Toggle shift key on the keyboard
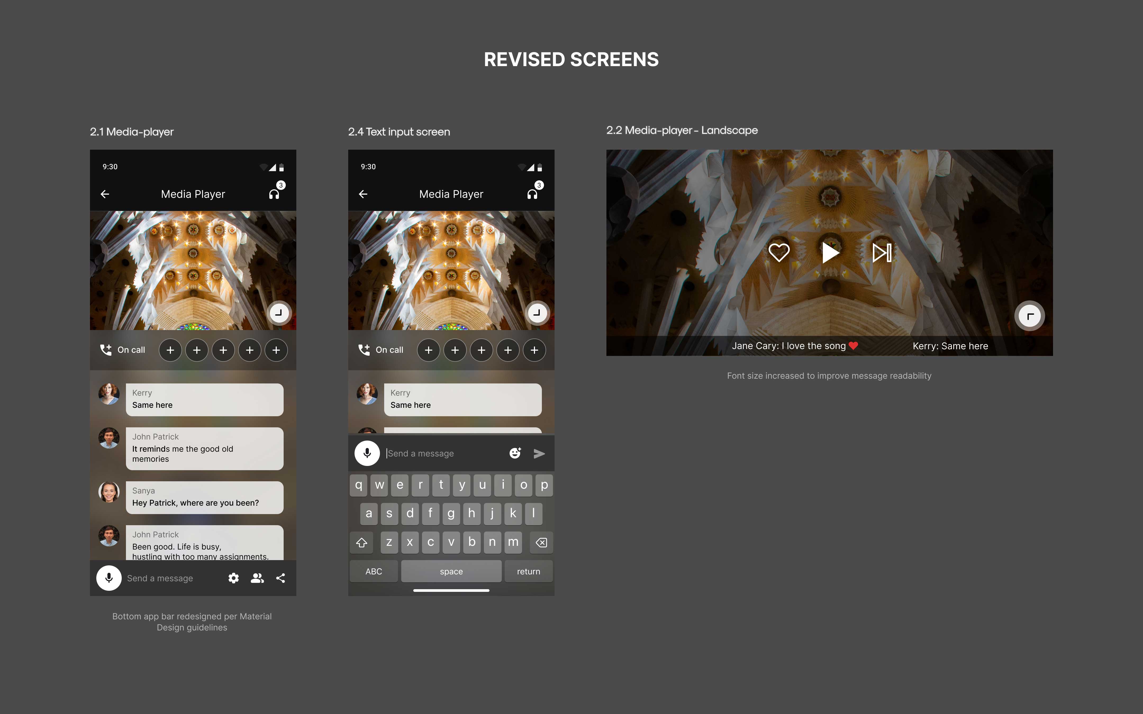The width and height of the screenshot is (1143, 714). click(x=361, y=543)
